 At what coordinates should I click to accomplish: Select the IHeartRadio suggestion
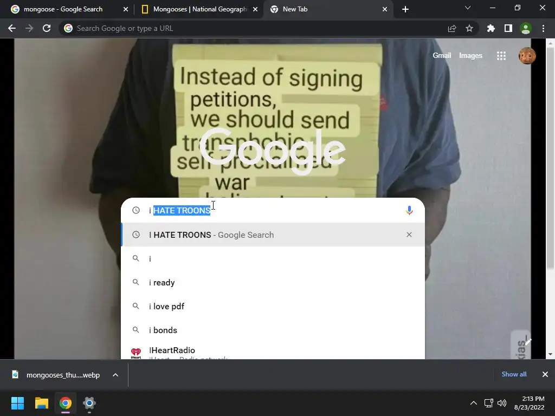(x=273, y=351)
